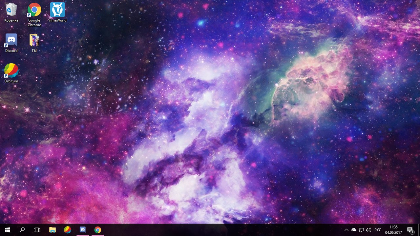Show hidden system tray icons
Viewport: 420px width, 236px height.
[x=346, y=230]
